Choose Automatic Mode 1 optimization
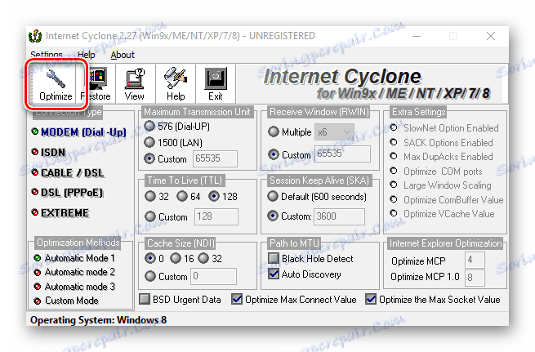The width and height of the screenshot is (535, 352). pos(74,258)
